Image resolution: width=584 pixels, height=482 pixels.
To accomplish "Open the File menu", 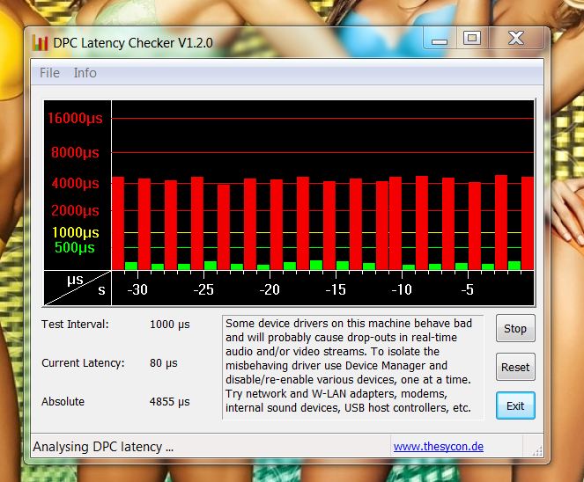I will [x=49, y=73].
